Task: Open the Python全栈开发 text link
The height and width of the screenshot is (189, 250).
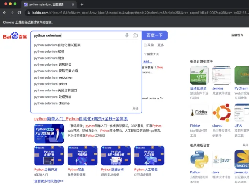Action: pyautogui.click(x=46, y=170)
